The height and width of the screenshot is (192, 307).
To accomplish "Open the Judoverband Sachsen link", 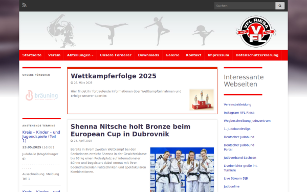I will pyautogui.click(x=240, y=158).
